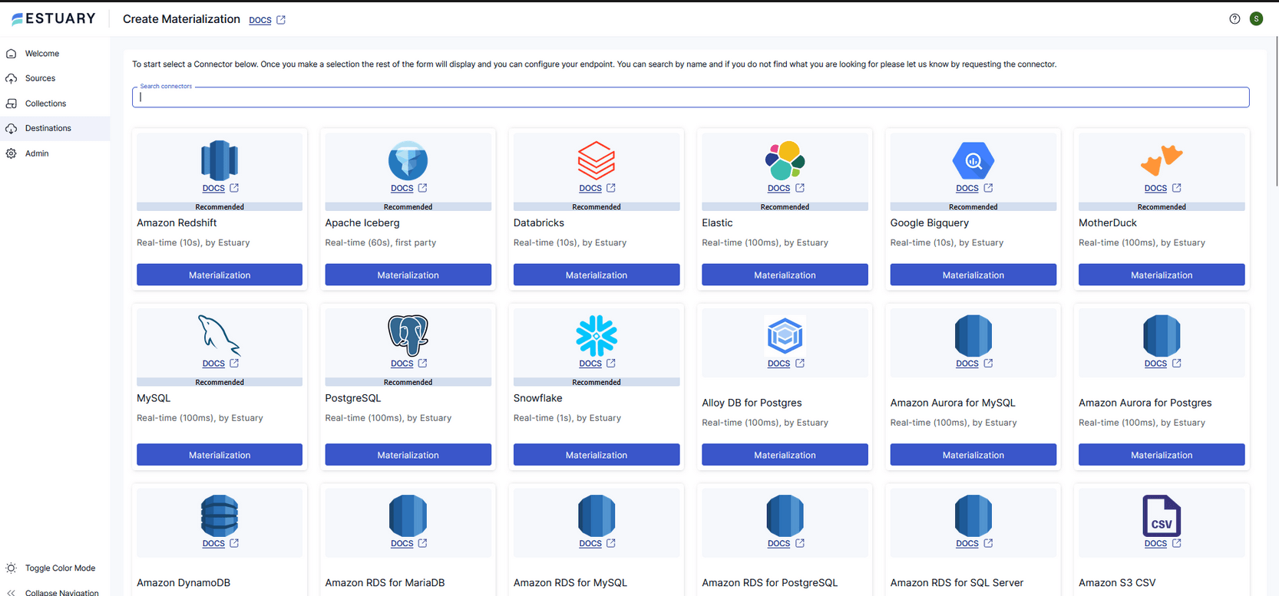Click the Amazon RDS for MySQL logo
The width and height of the screenshot is (1279, 596).
(597, 515)
